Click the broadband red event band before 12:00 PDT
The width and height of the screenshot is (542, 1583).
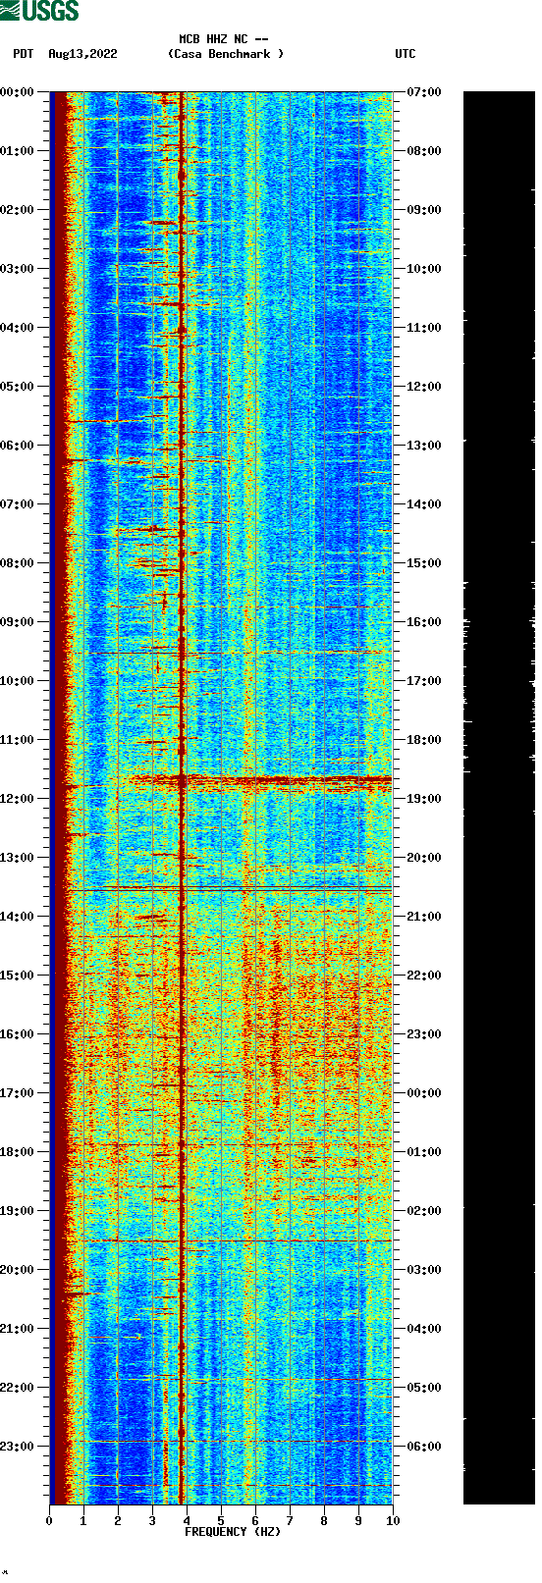point(261,781)
